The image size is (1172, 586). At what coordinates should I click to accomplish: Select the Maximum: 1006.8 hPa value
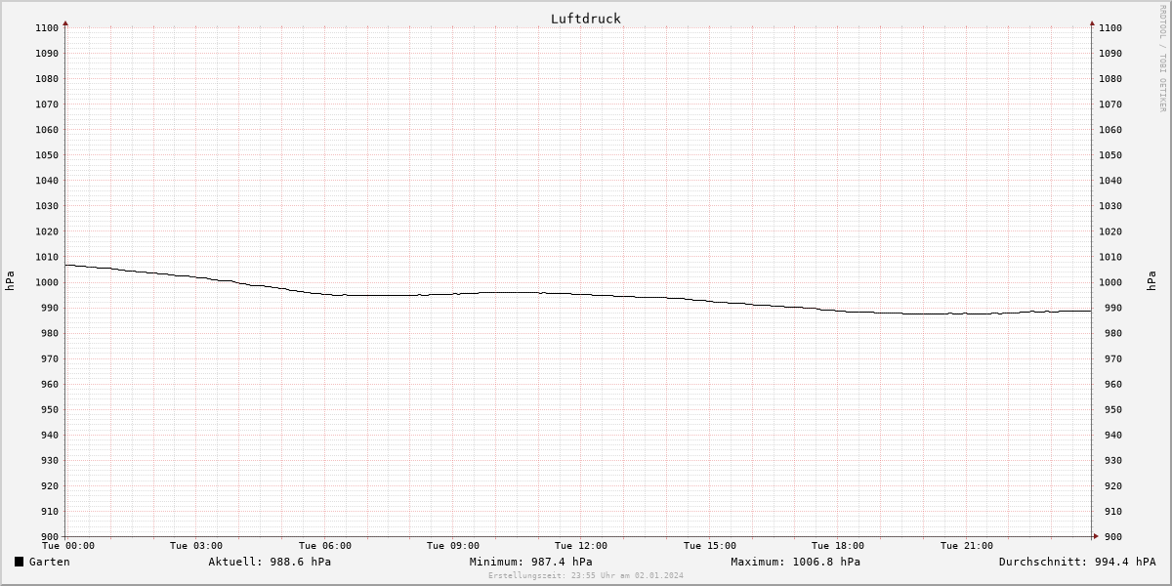[x=796, y=562]
